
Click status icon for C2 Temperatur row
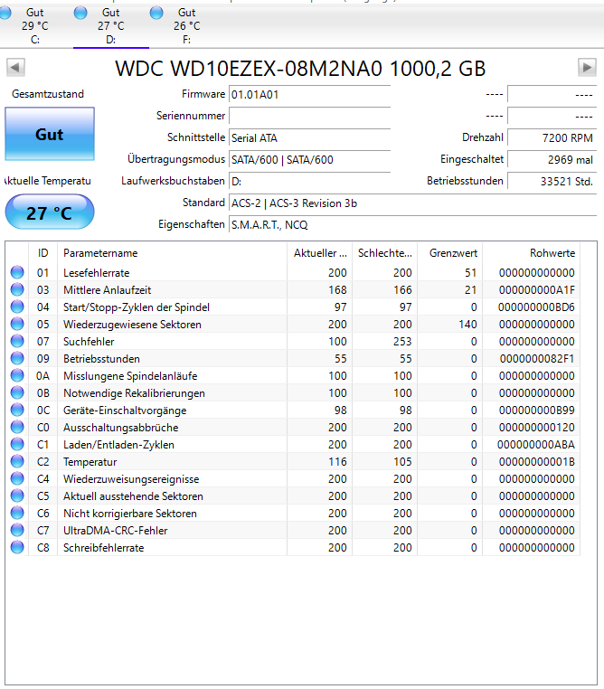(x=17, y=461)
